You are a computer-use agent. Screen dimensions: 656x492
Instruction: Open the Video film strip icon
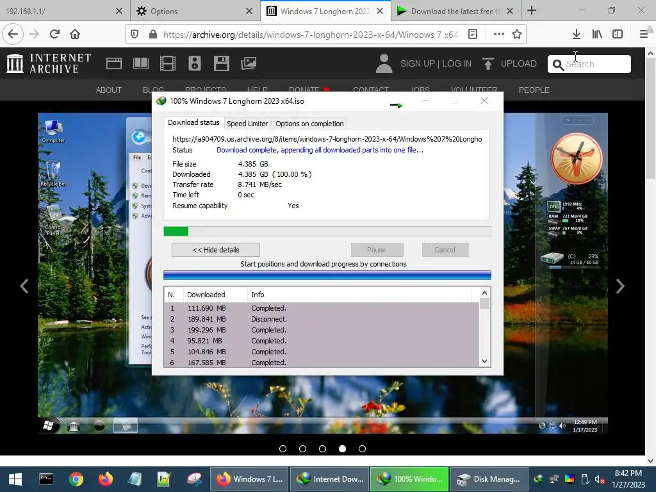[168, 63]
